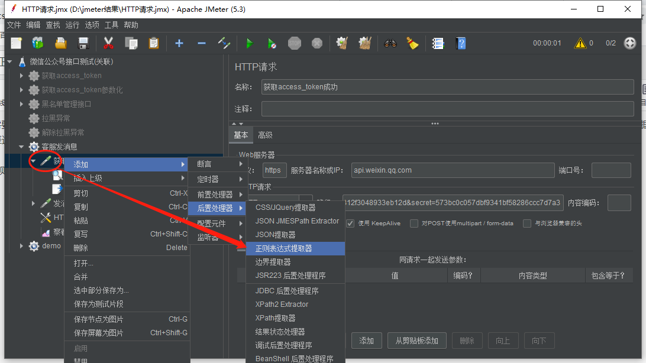This screenshot has width=646, height=363.
Task: Select the 拉黑异常 tree item
Action: (56, 118)
